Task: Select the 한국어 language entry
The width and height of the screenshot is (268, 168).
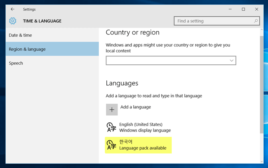Action: pyautogui.click(x=138, y=145)
